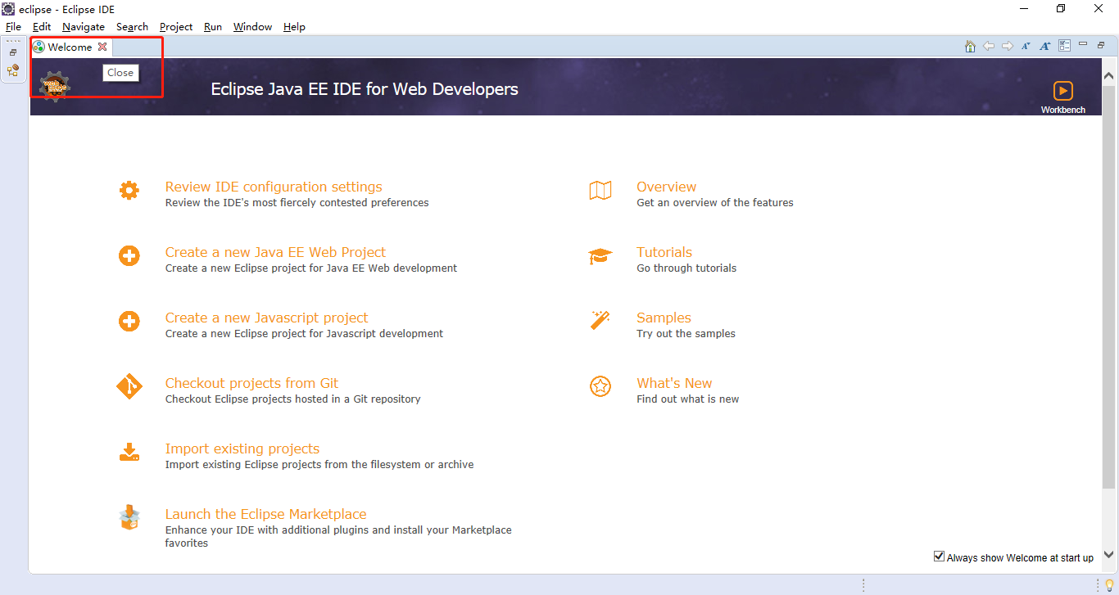1119x595 pixels.
Task: Restore the Welcome view from maximized state
Action: click(x=1101, y=45)
